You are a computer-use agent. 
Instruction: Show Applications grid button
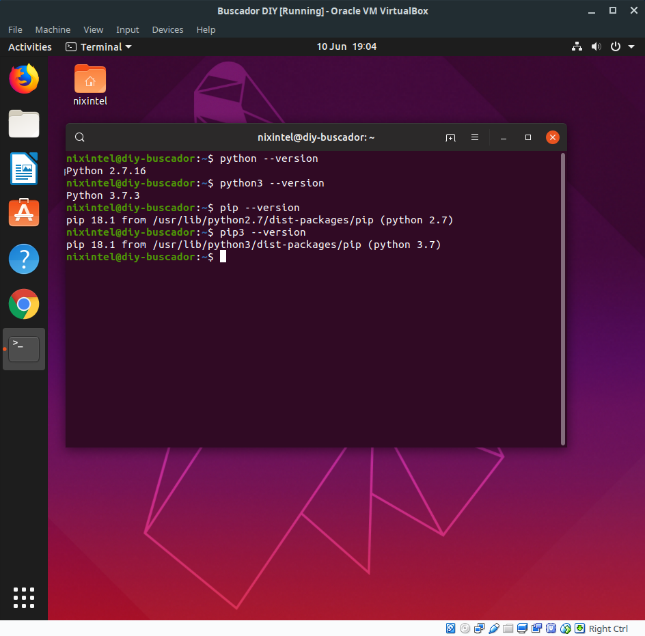click(x=24, y=597)
